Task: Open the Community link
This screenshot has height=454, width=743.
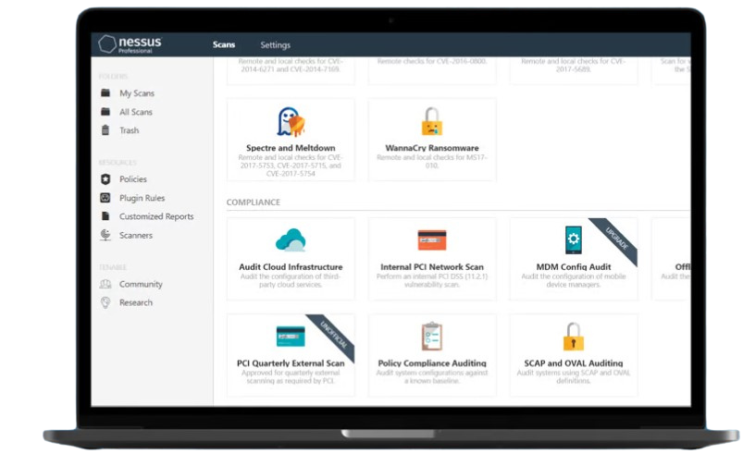Action: [141, 284]
